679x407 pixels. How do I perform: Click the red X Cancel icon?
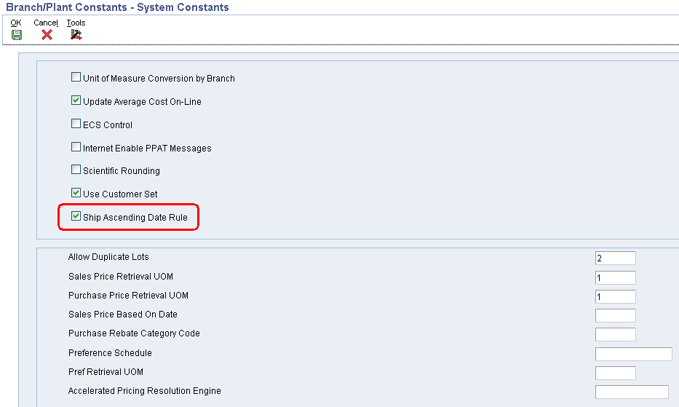47,35
